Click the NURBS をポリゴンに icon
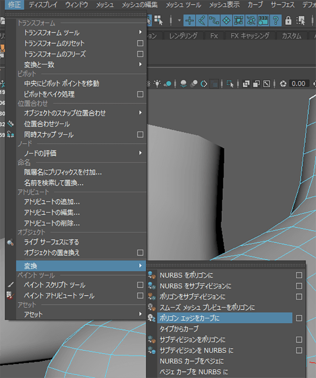Screen dimensions: 316x378 click(151, 275)
